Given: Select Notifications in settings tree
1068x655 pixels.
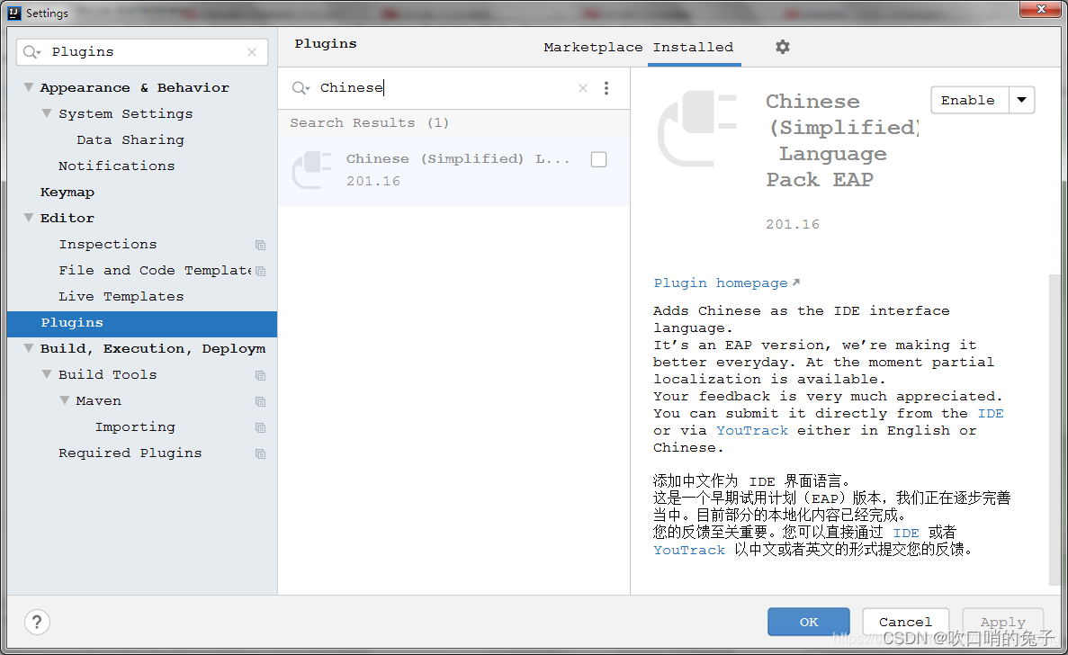Looking at the screenshot, I should (116, 166).
